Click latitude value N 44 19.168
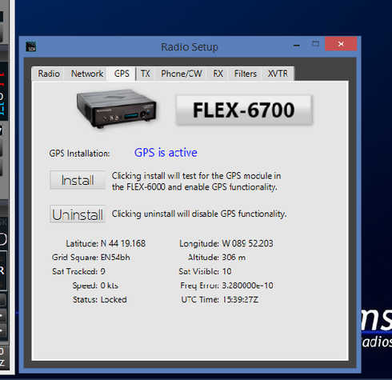This screenshot has width=392, height=380. pyautogui.click(x=123, y=243)
